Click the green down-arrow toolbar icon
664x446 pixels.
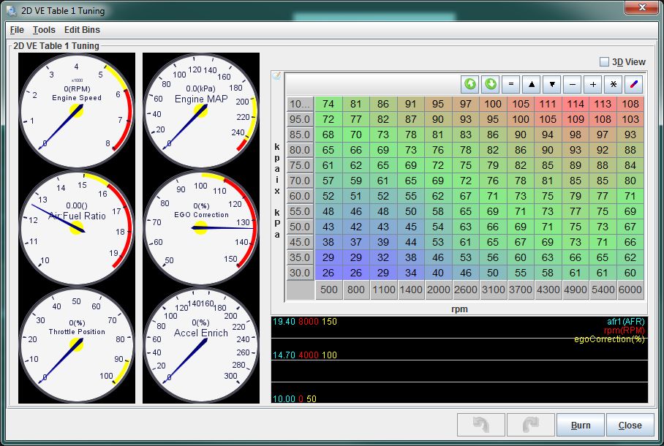491,84
